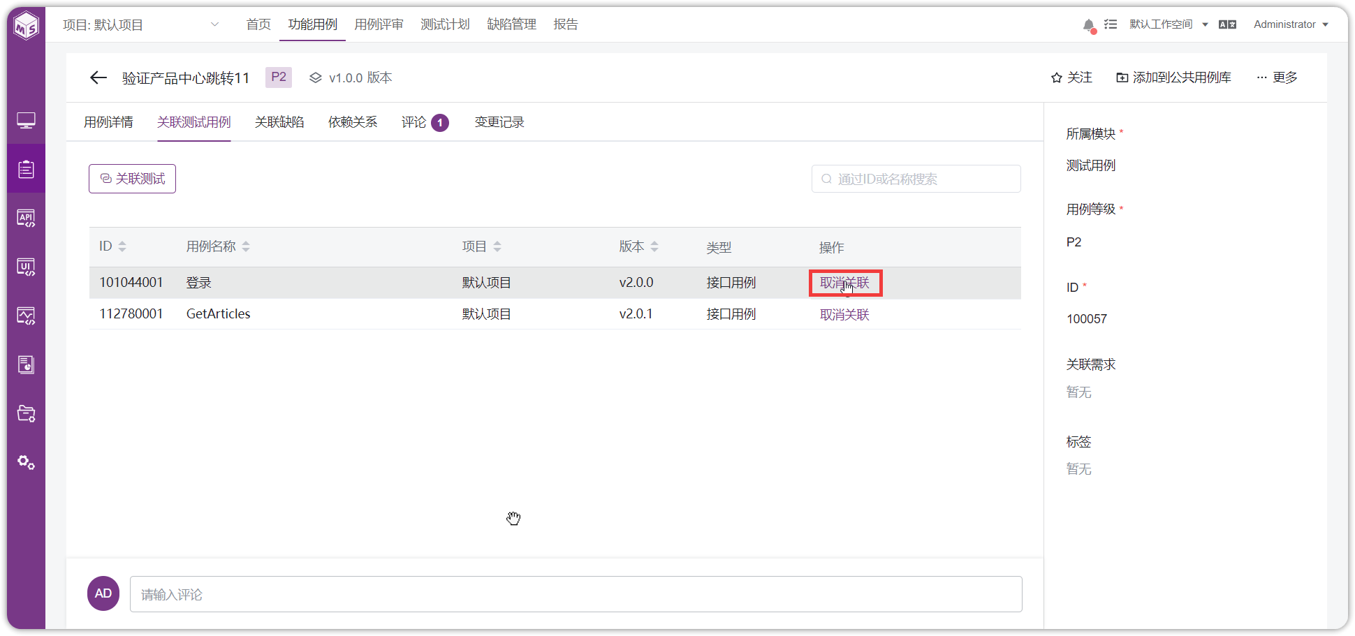The width and height of the screenshot is (1355, 636).
Task: Expand the project selector 默认项目
Action: [141, 25]
